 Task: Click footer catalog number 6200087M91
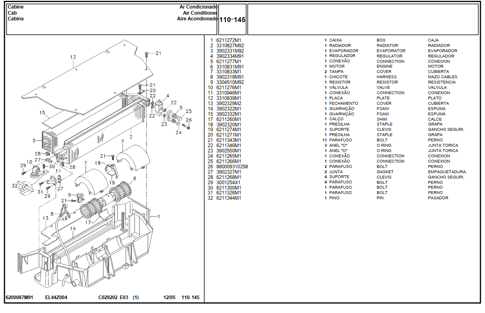20,298
